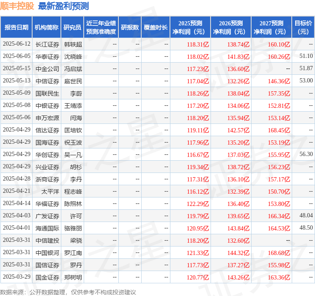Viewport: 315px width, 296px height.
Task: Click researcher 祝玉波
Action: pos(73,143)
